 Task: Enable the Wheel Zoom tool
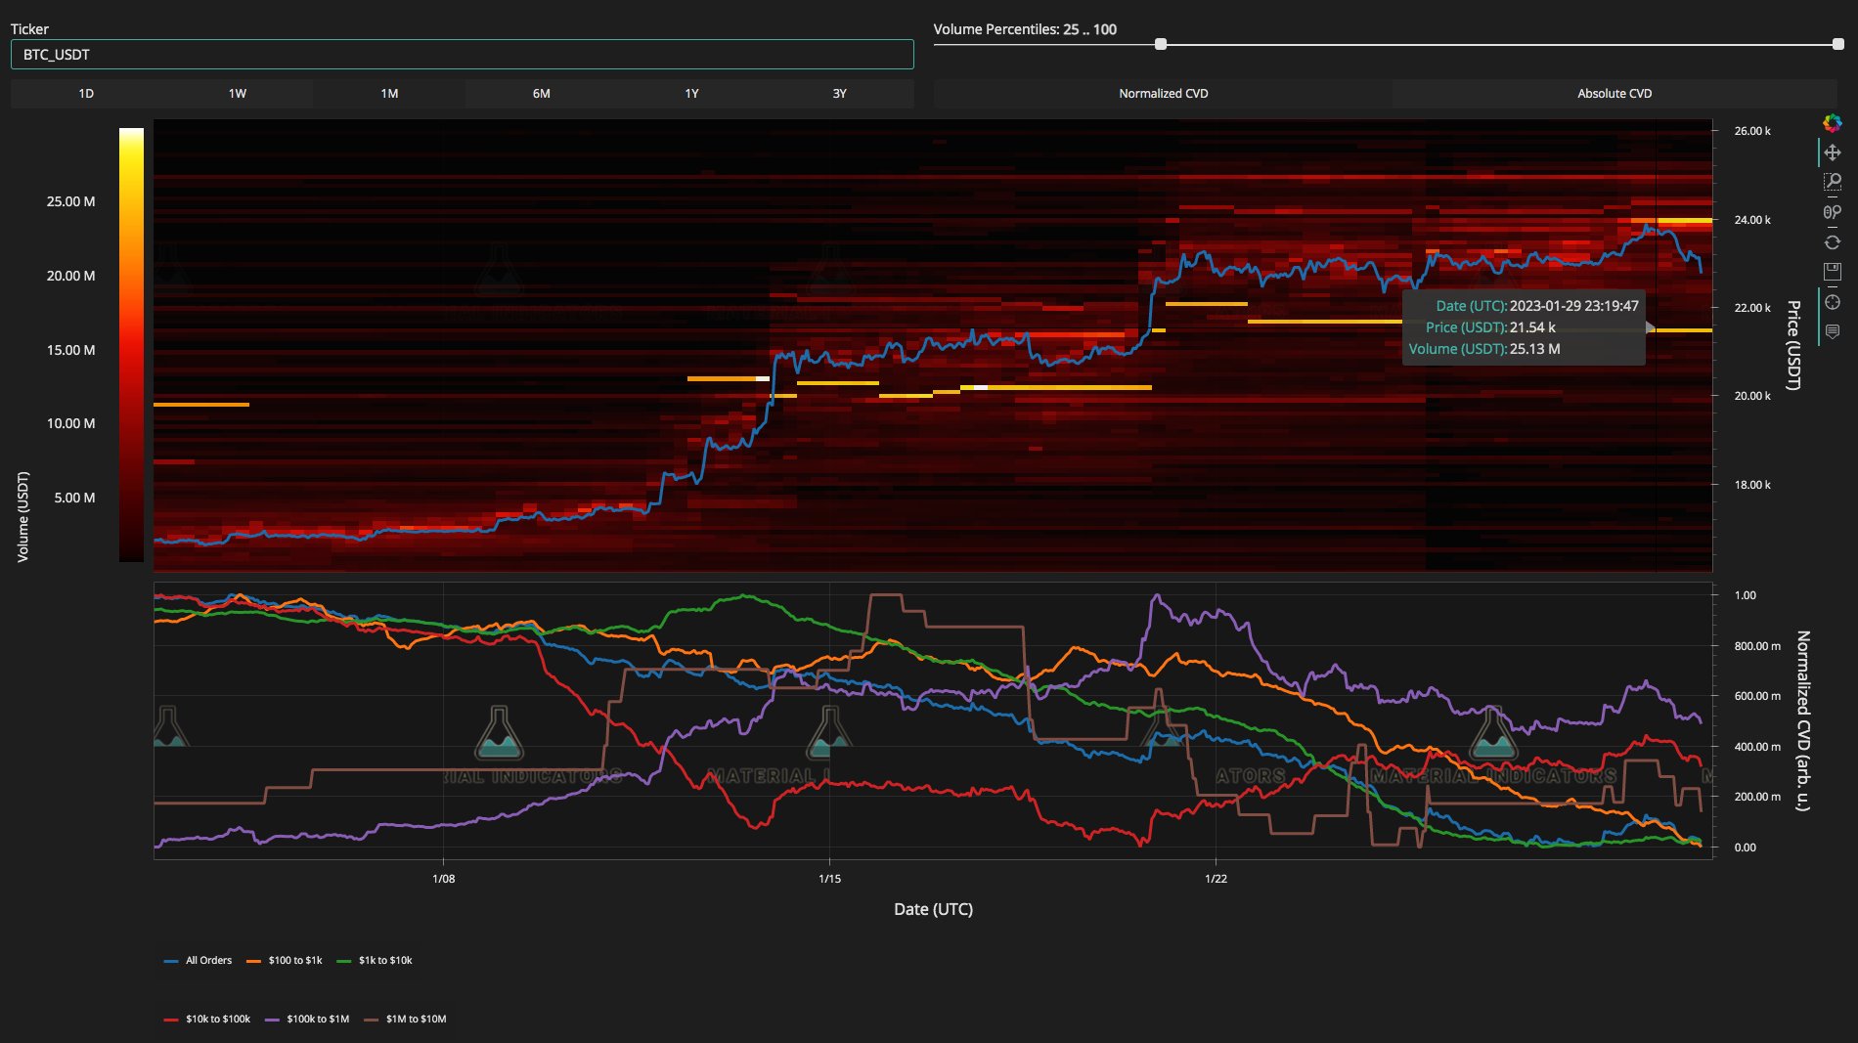(x=1833, y=212)
